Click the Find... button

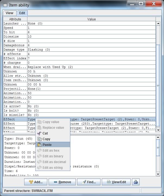[89, 182]
